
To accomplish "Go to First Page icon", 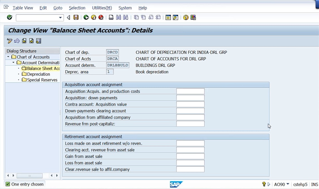I will pos(136,17).
